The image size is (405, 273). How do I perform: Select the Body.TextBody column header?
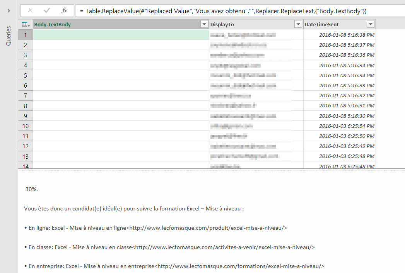coord(116,24)
